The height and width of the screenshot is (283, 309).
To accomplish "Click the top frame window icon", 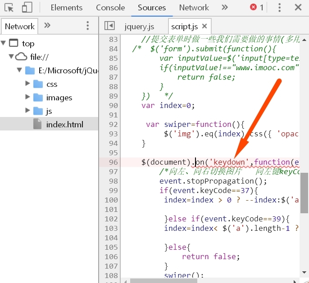I will point(14,43).
